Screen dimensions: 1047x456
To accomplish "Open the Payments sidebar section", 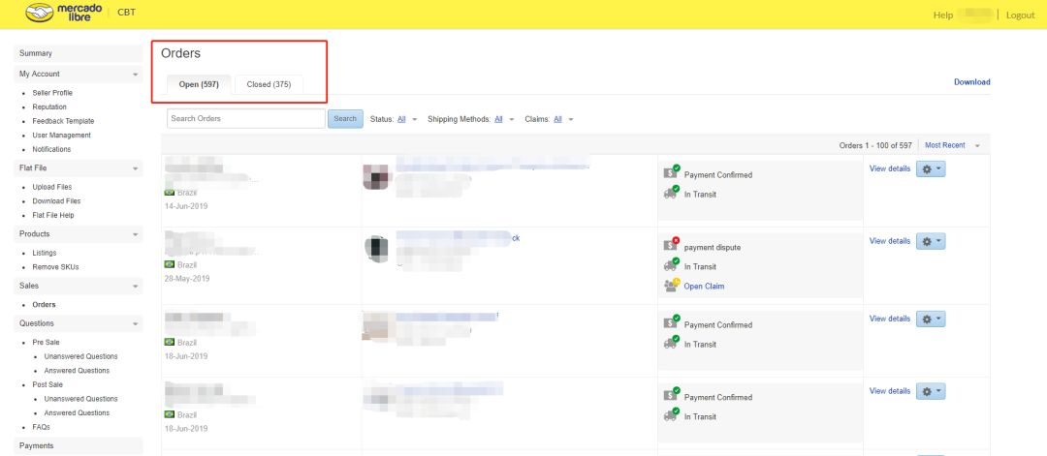I will (x=79, y=446).
